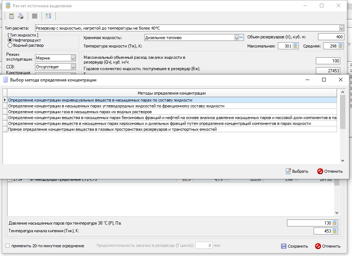The height and width of the screenshot is (256, 352).
Task: Open the Режим эксплуатации Мерник dropdown
Action: tap(73, 58)
